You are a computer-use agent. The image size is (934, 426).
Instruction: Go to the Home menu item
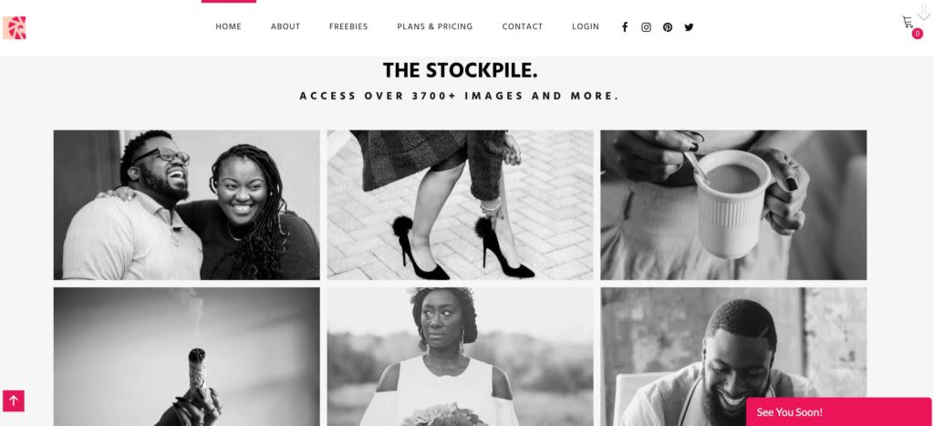click(229, 26)
